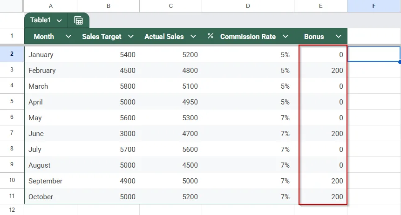Select row 12 header

[x=12, y=209]
